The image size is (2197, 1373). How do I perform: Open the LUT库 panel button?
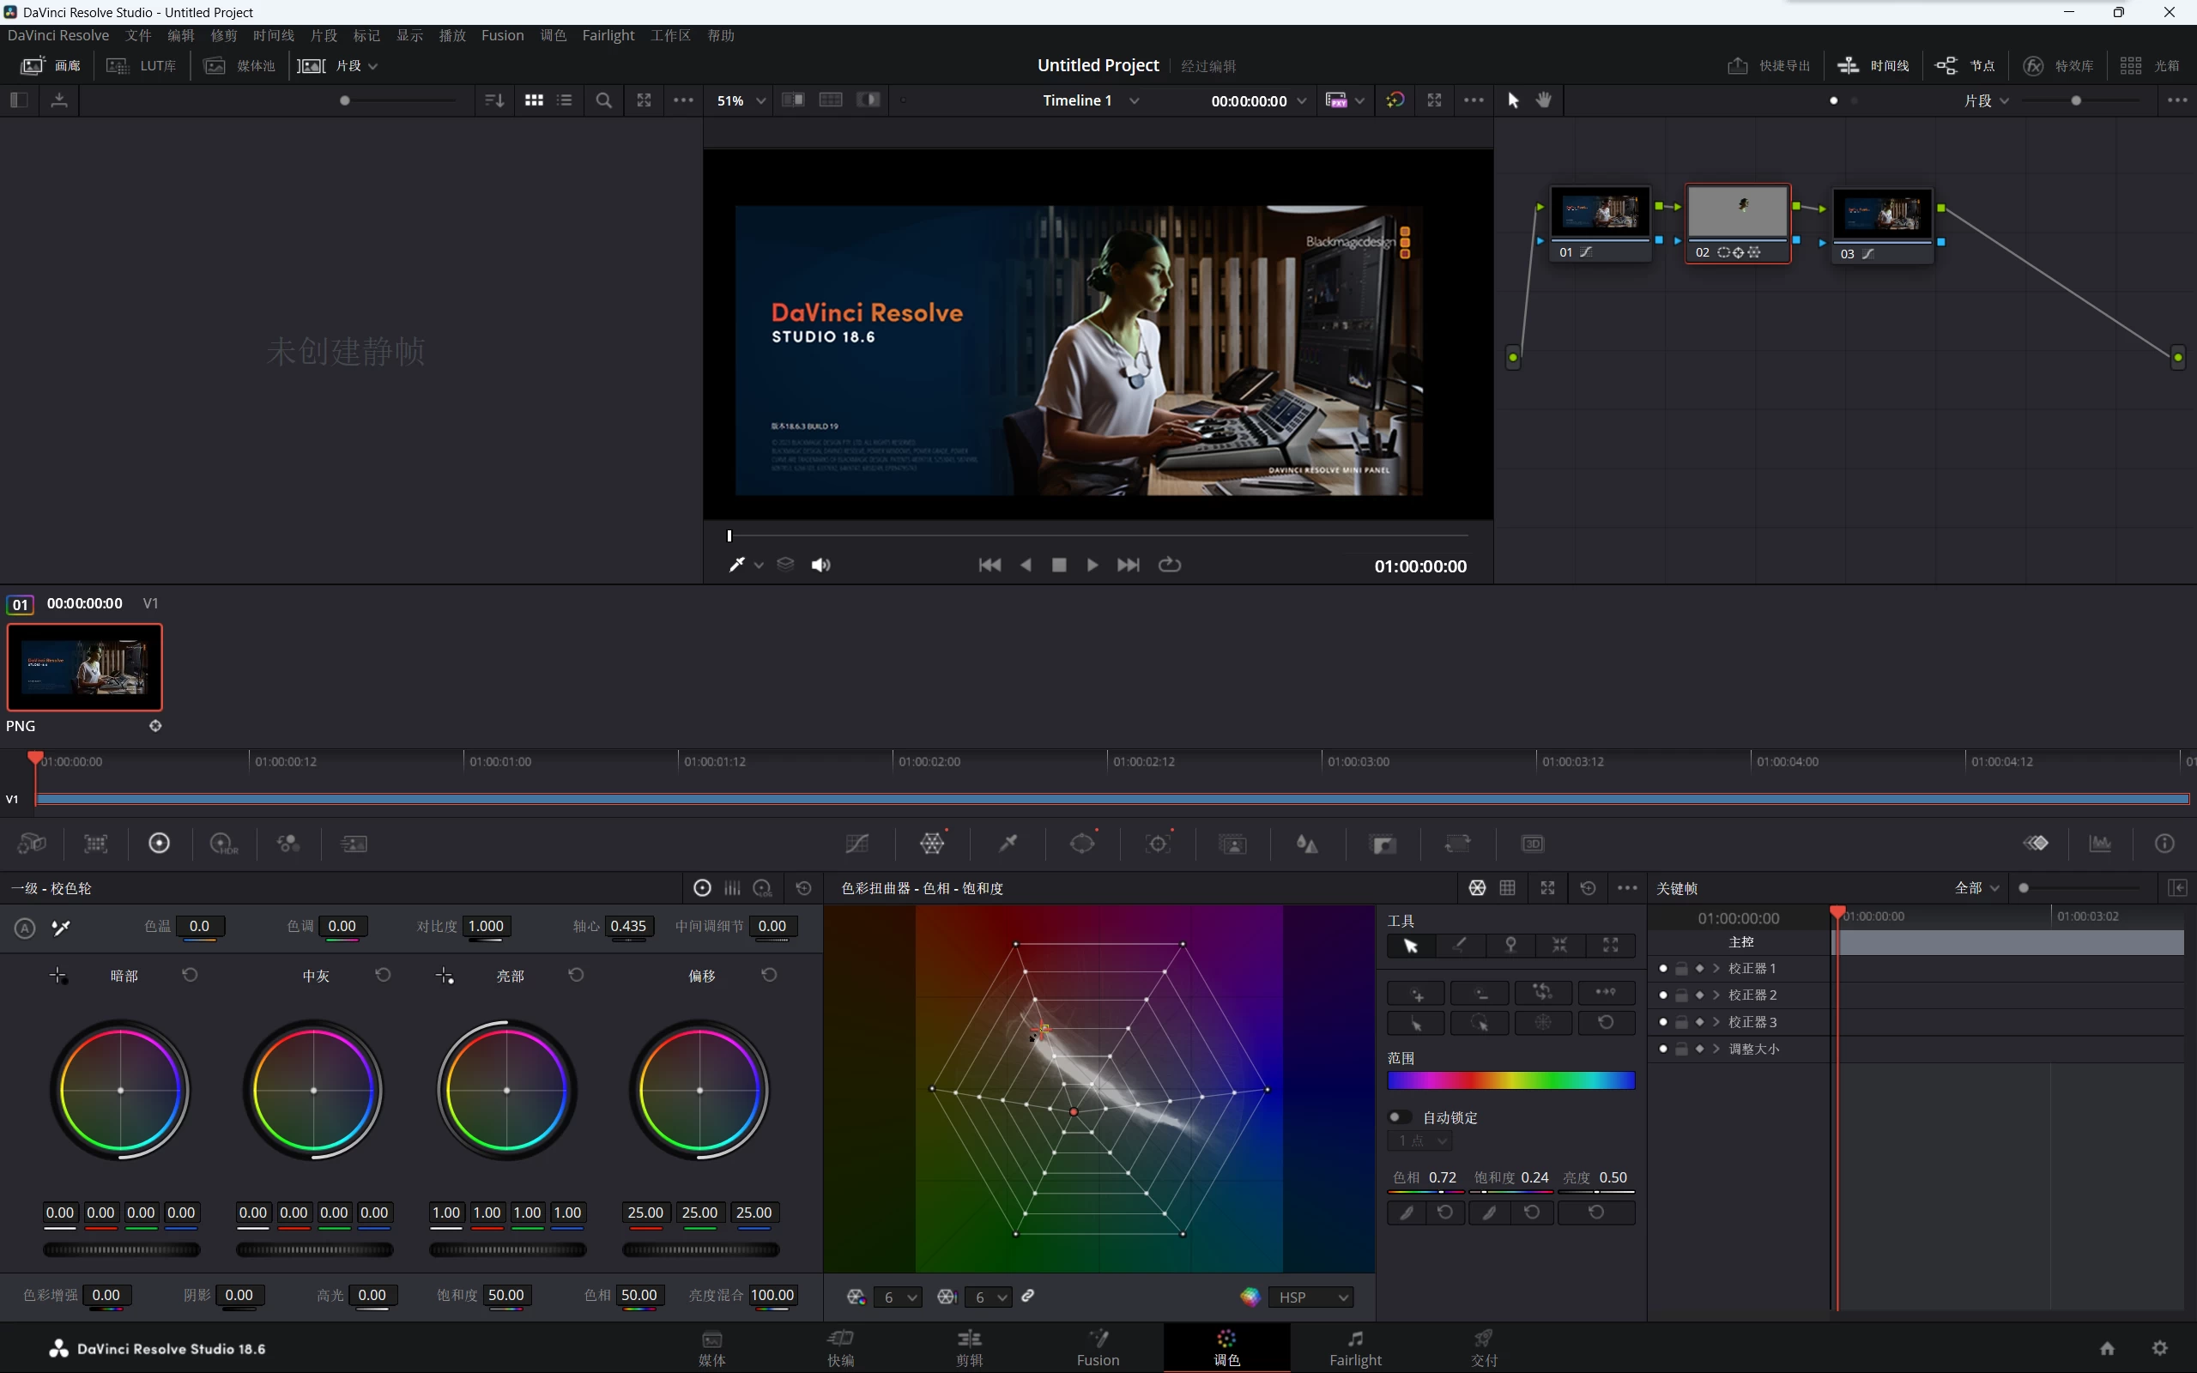[x=142, y=65]
